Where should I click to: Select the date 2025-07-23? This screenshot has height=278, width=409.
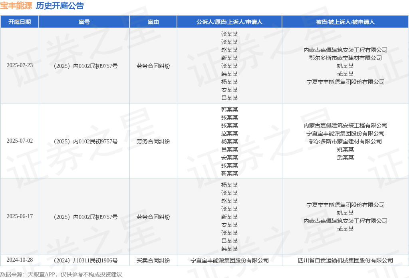click(x=20, y=65)
